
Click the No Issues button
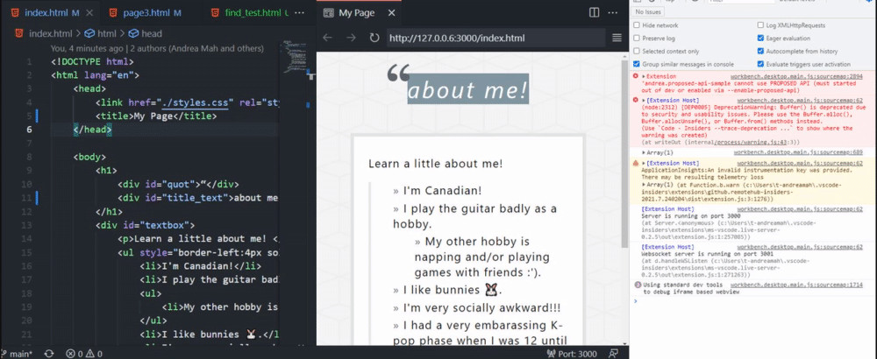coord(649,11)
